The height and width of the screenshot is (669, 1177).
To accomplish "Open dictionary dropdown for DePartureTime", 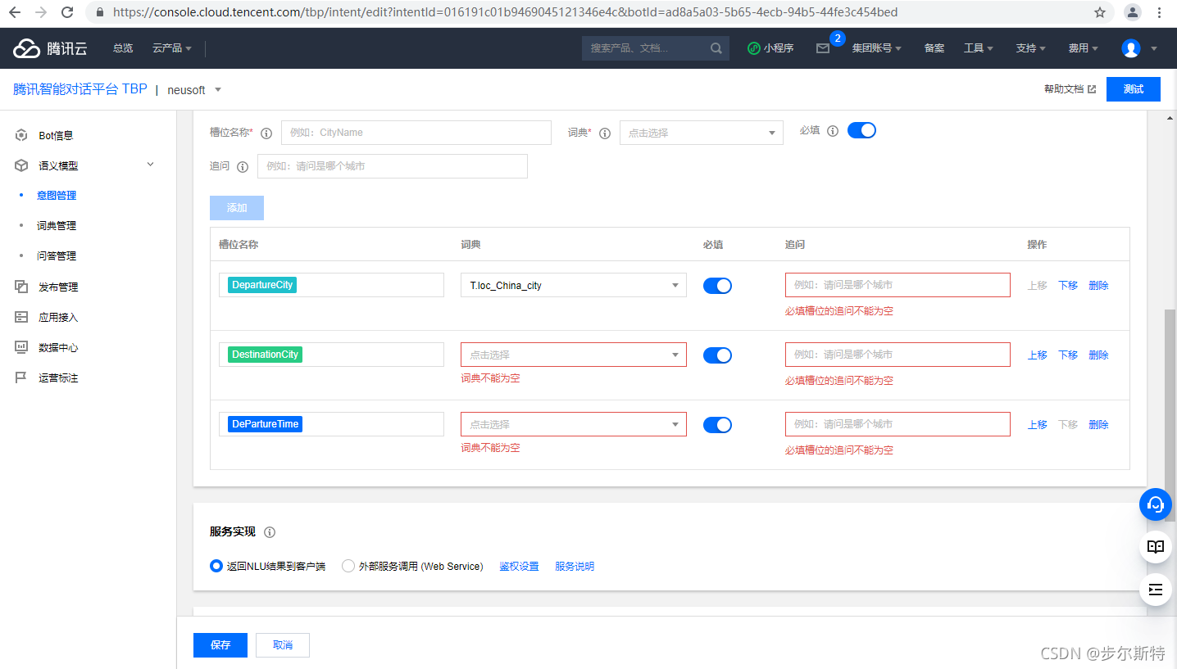I will pyautogui.click(x=574, y=424).
